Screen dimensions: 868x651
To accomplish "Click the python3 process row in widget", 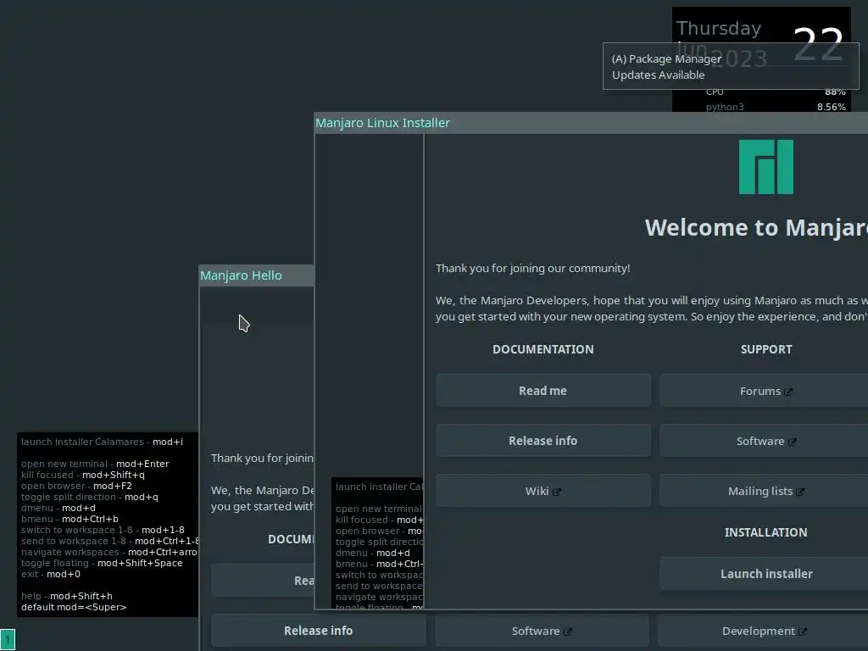I will click(775, 107).
